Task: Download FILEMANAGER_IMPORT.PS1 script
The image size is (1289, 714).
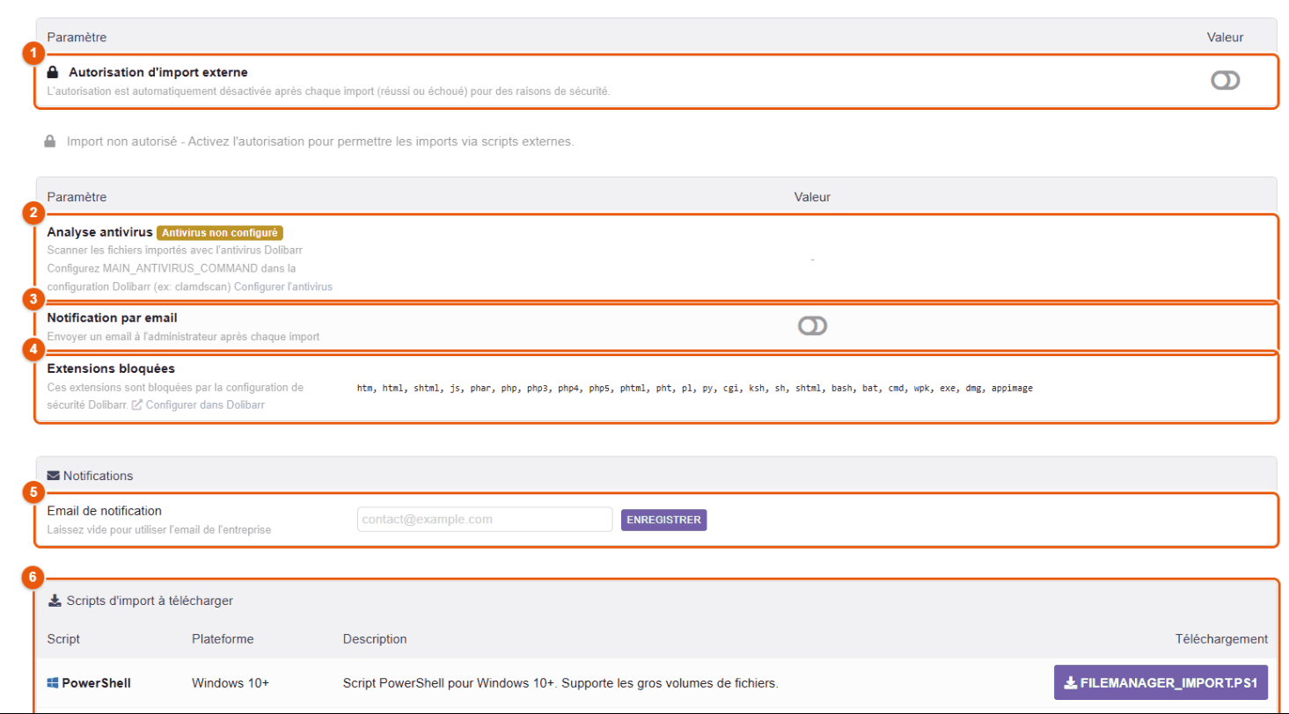Action: tap(1161, 681)
